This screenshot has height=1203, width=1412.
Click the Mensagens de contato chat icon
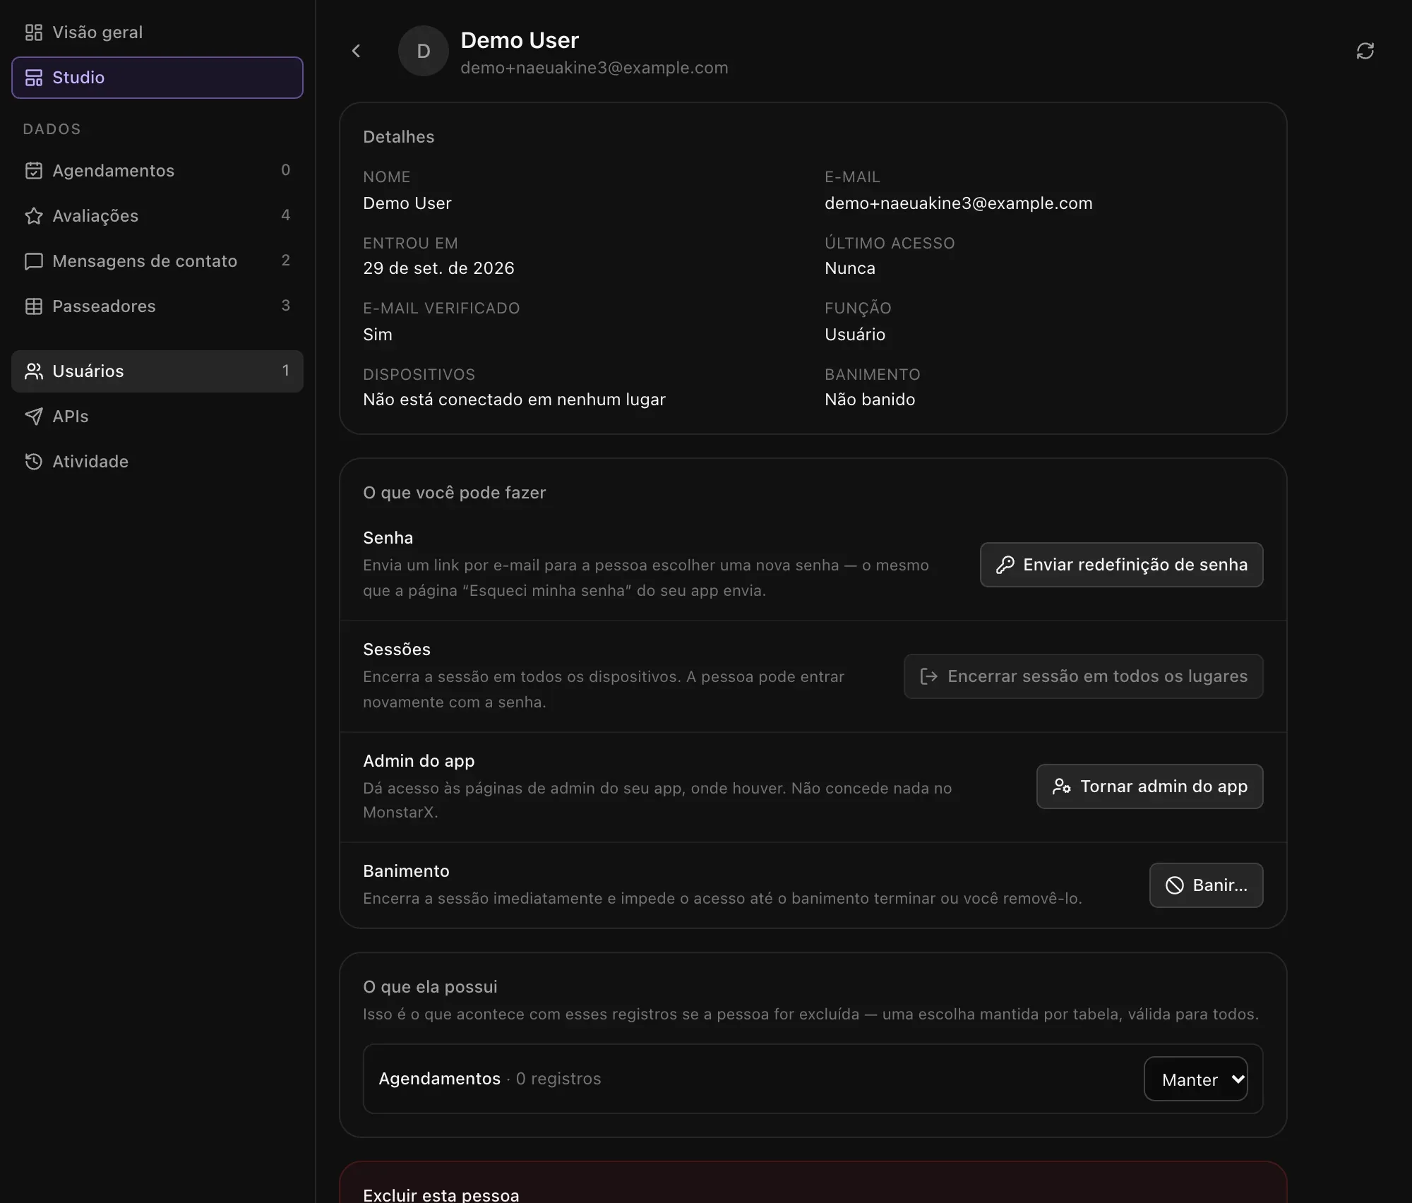[x=34, y=261]
